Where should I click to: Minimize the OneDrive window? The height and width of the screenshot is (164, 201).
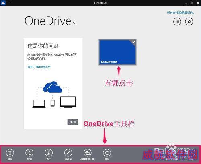point(186,3)
